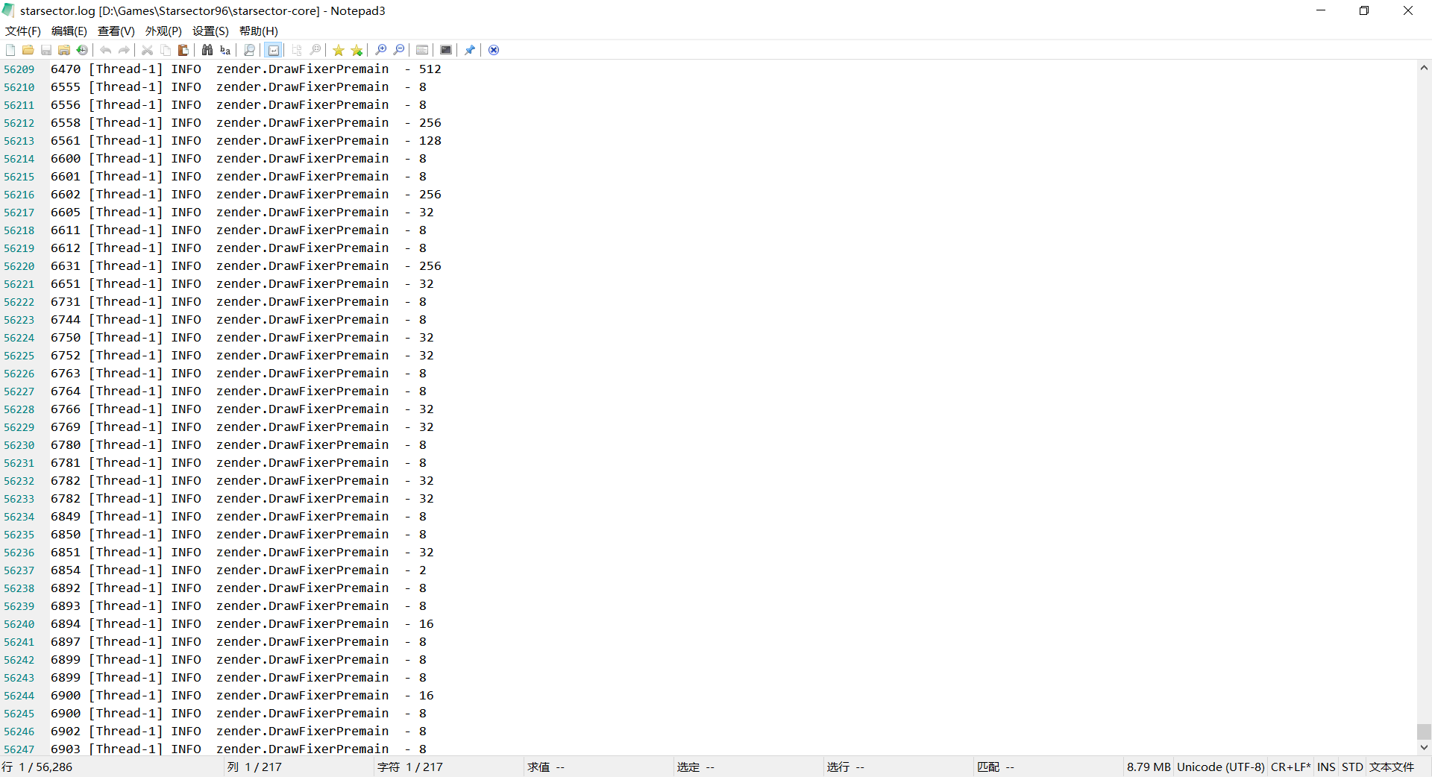Open the 文本文件 scheme selector in status bar
The width and height of the screenshot is (1432, 777).
[x=1391, y=767]
